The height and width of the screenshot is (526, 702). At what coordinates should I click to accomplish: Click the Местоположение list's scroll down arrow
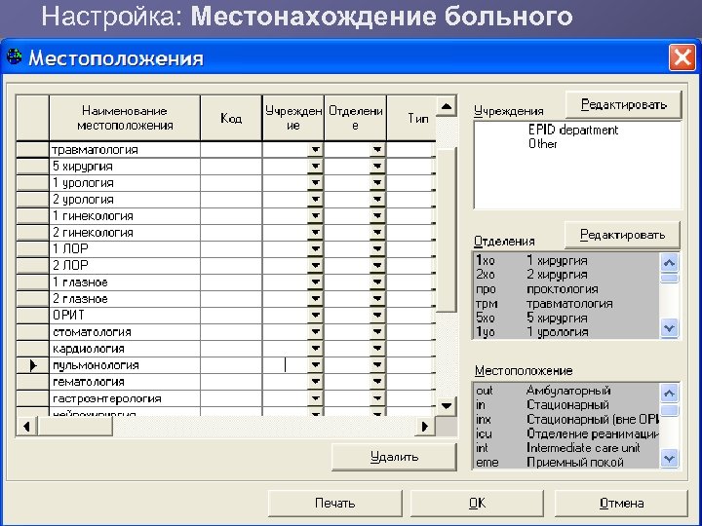point(669,459)
